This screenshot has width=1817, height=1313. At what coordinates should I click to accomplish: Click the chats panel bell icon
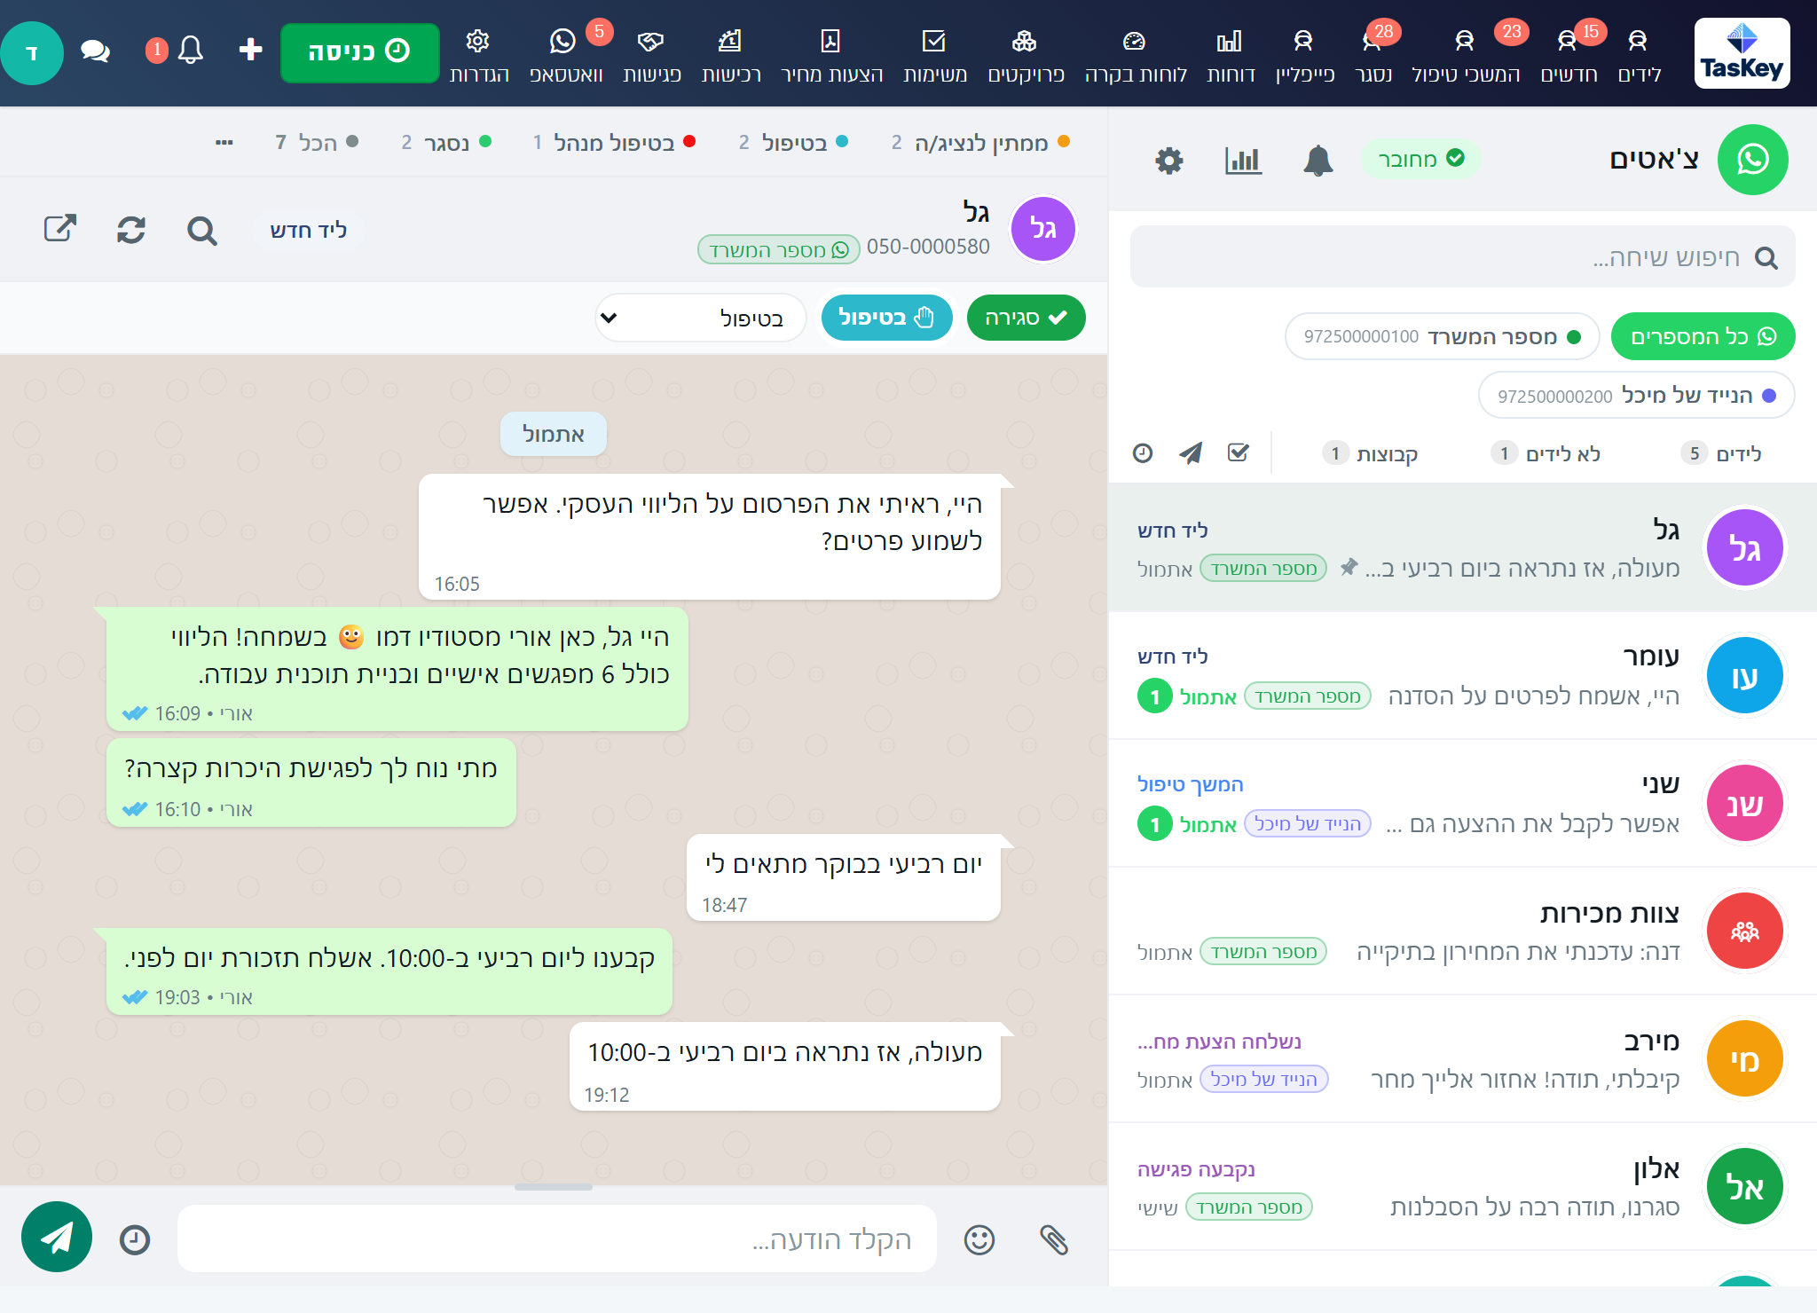(x=1318, y=161)
